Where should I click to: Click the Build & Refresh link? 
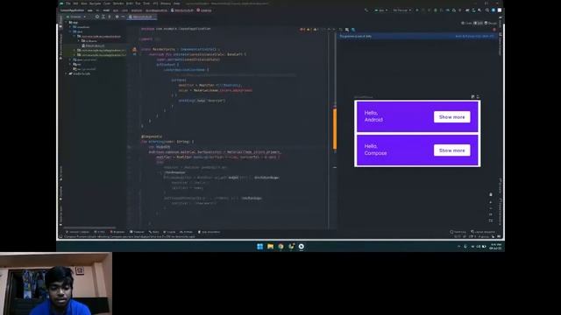tap(474, 36)
